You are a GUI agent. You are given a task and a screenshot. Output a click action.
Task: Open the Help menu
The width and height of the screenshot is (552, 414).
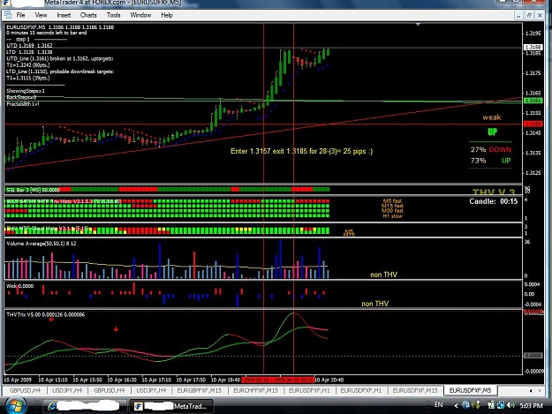pos(167,15)
